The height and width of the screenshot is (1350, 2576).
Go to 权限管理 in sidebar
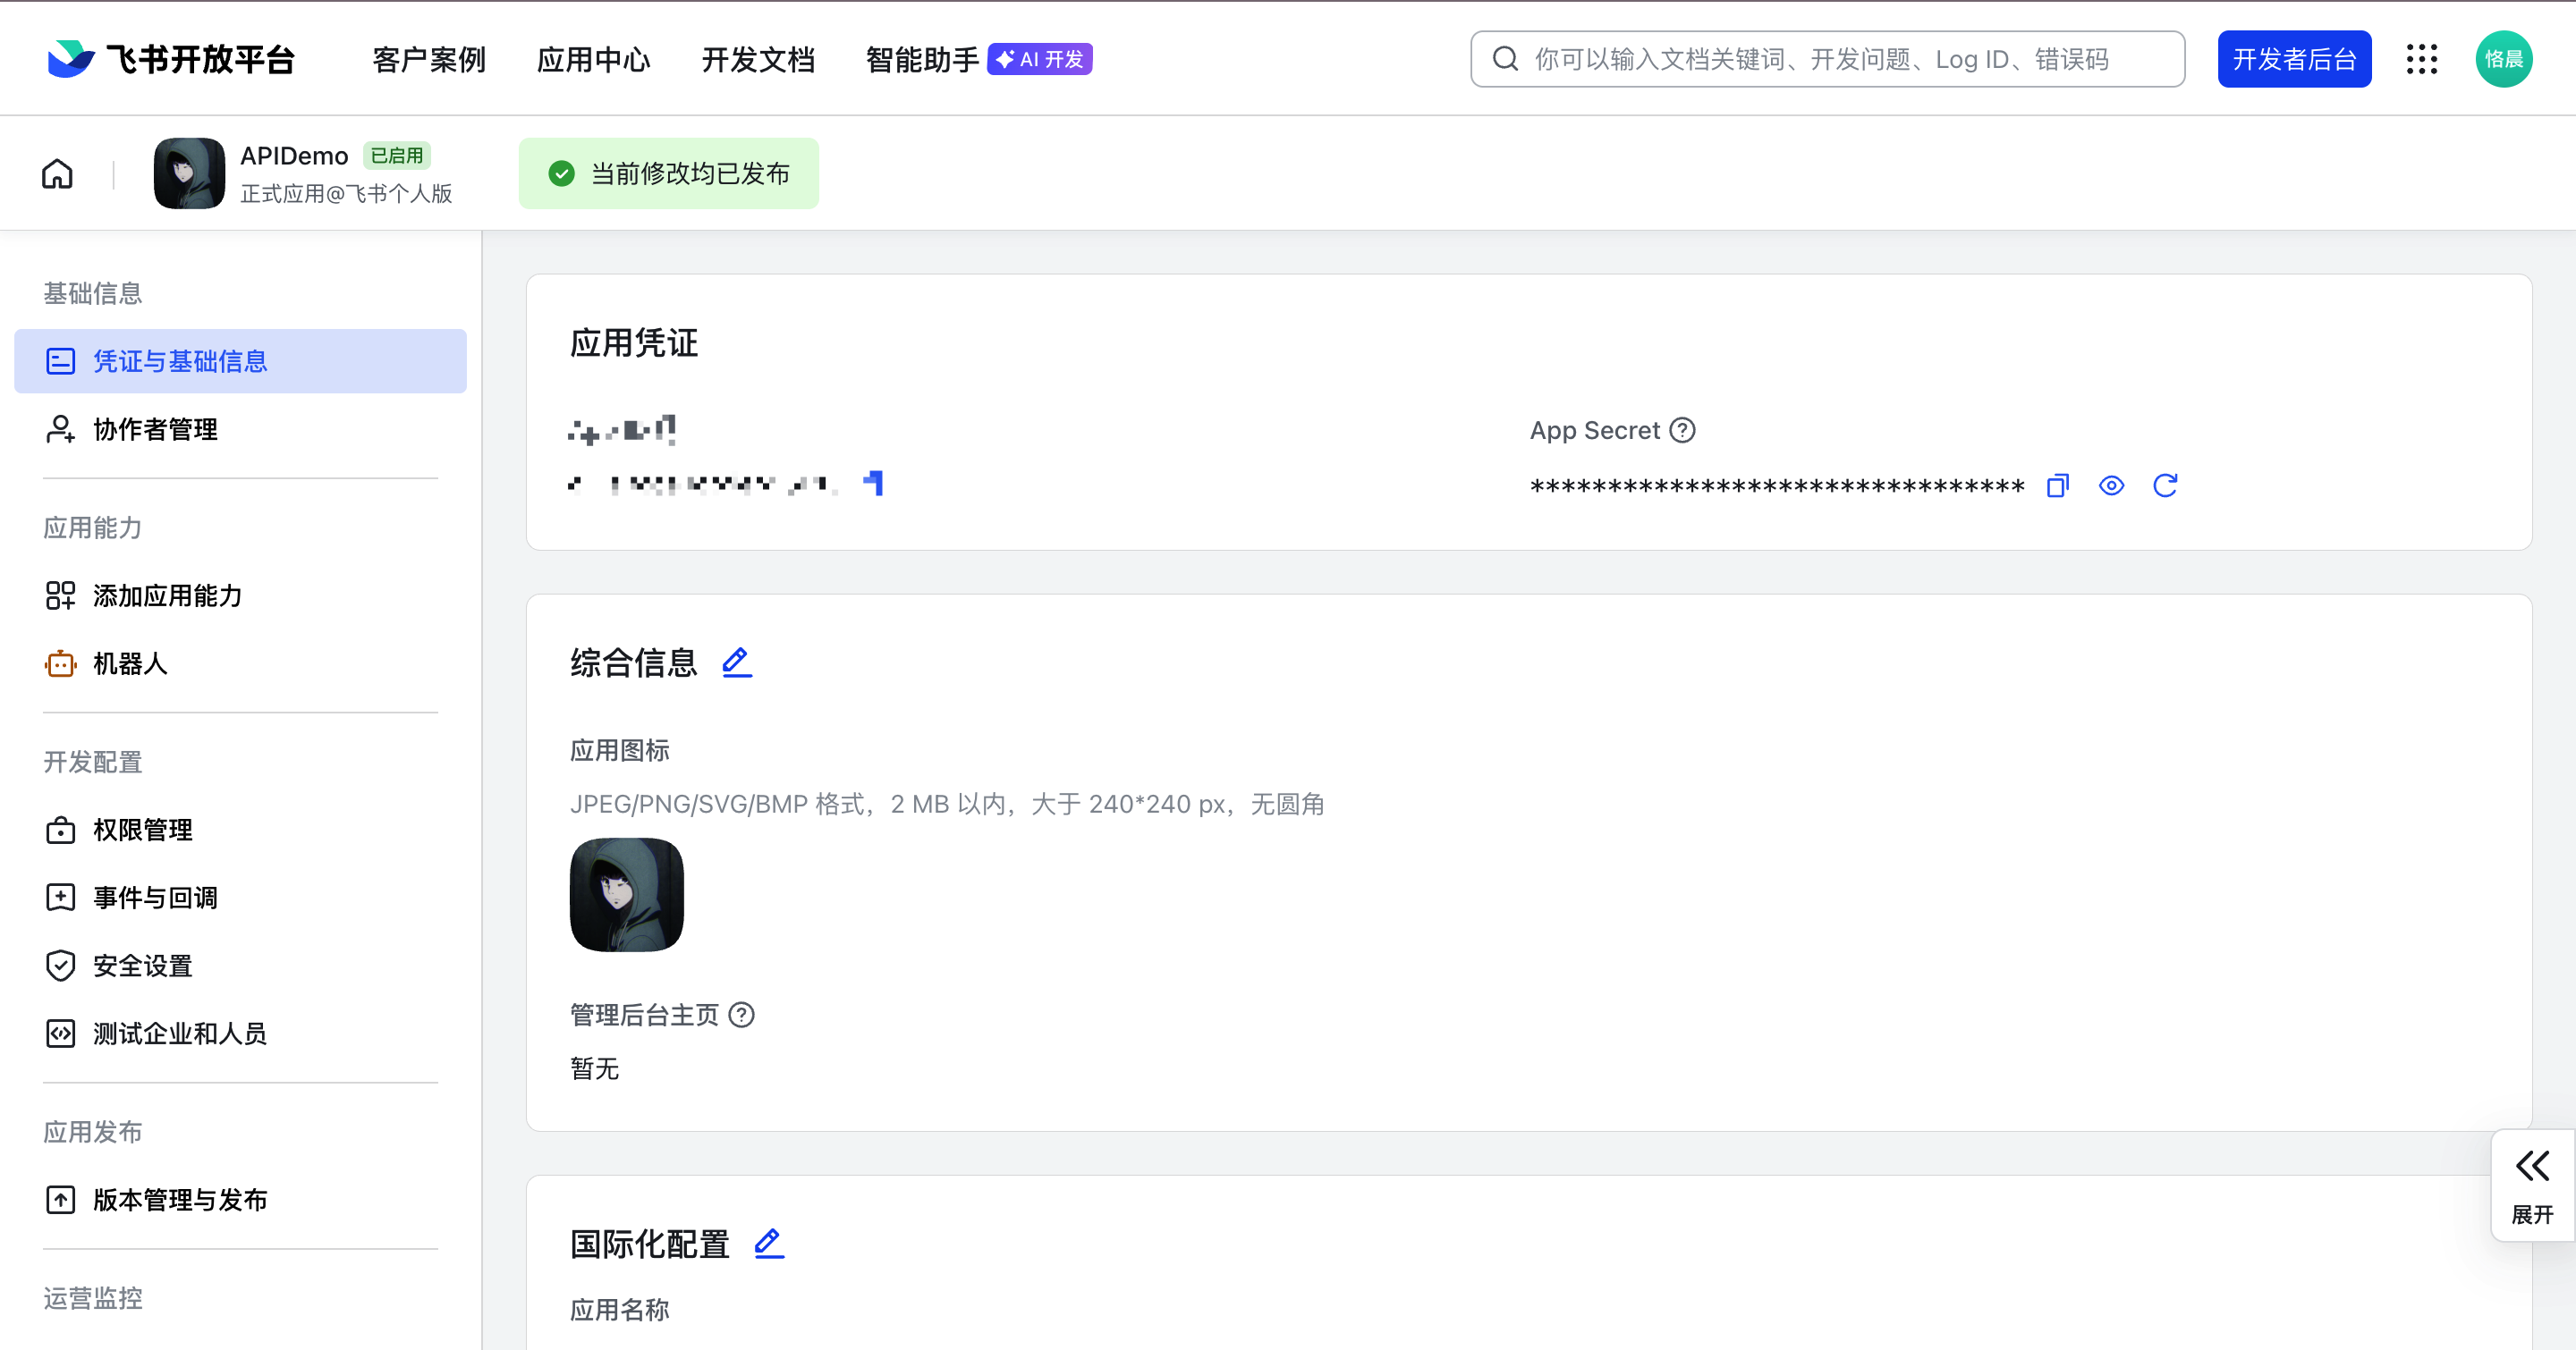click(142, 830)
